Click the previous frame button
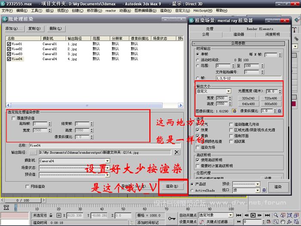This screenshot has height=226, width=301. click(246, 215)
